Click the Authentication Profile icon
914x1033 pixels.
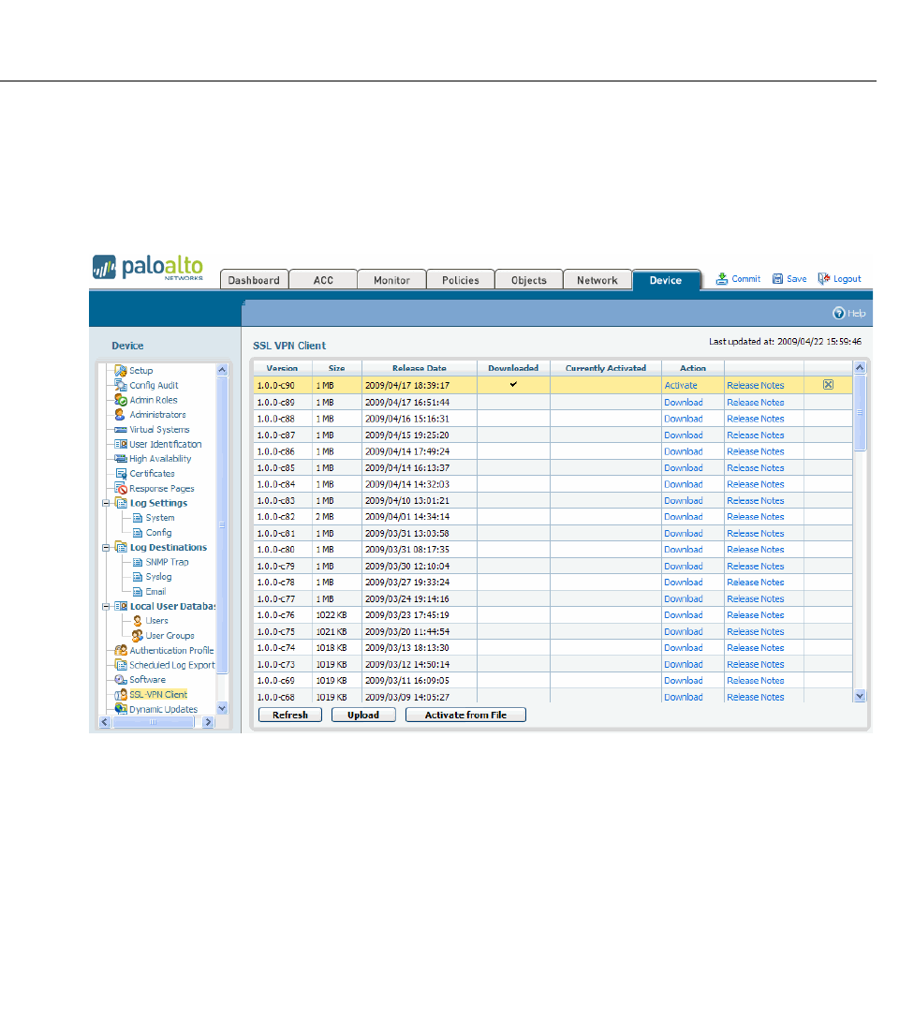121,650
